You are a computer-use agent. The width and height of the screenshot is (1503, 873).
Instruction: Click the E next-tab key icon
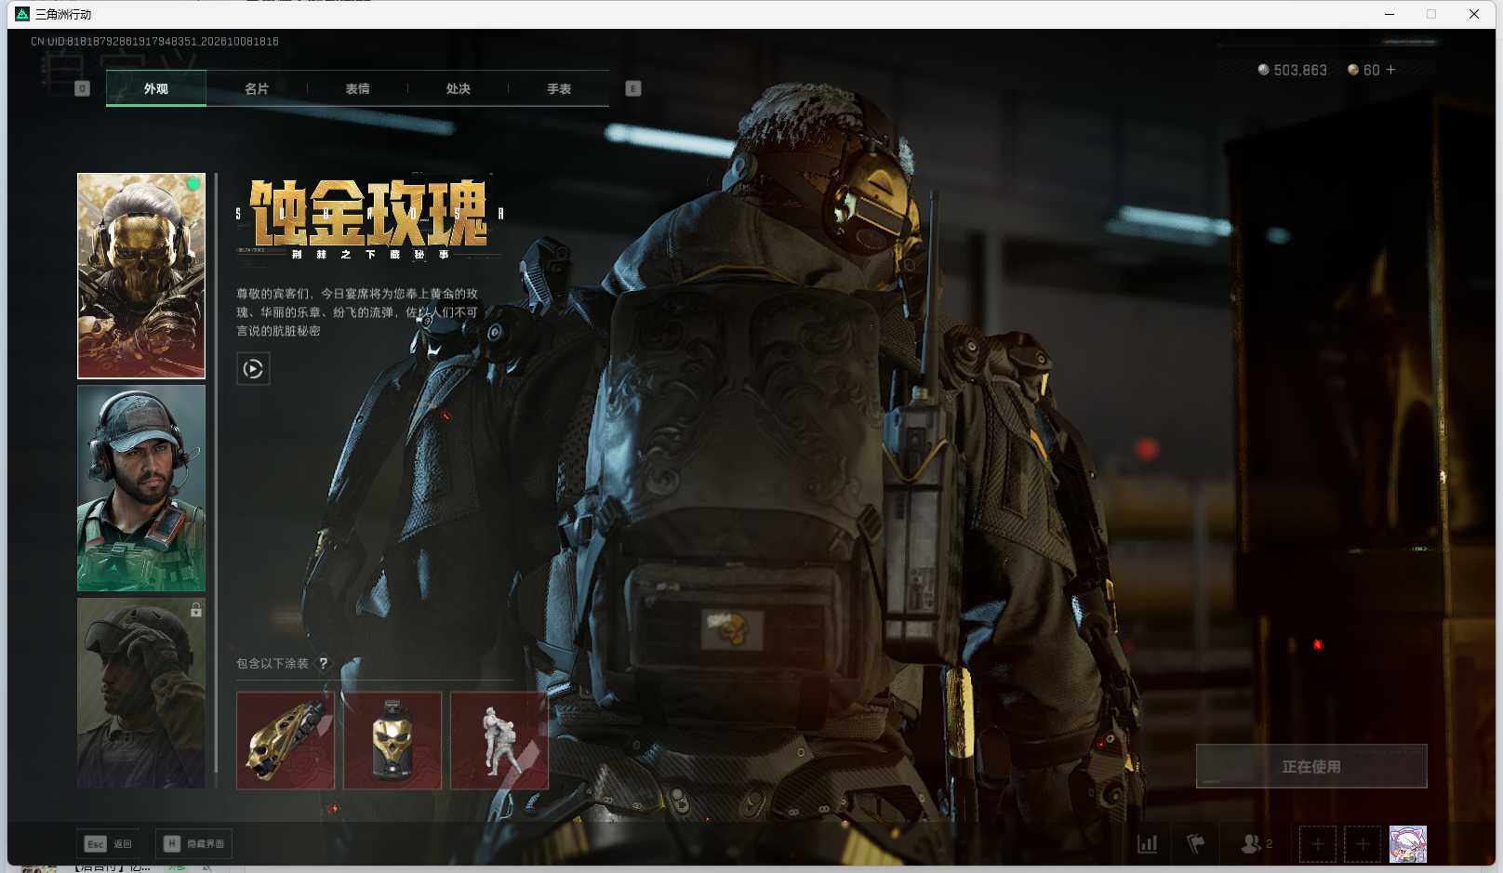coord(633,88)
